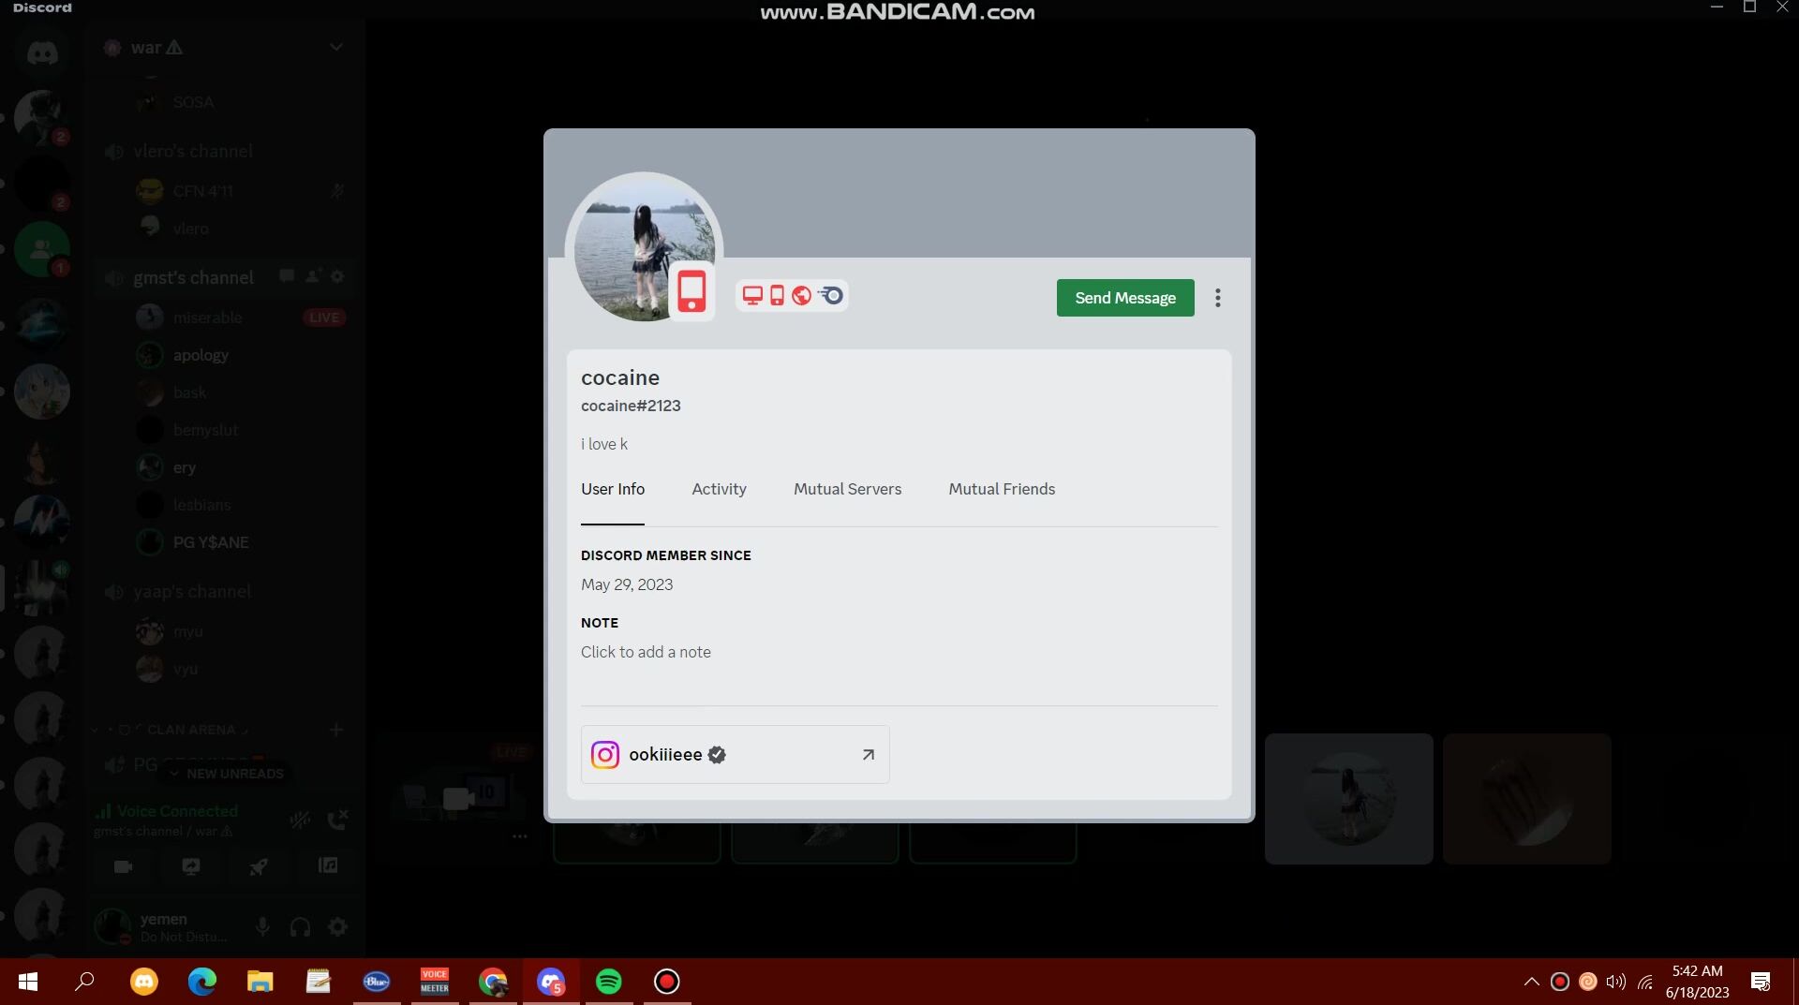1799x1005 pixels.
Task: Select gmst's channel voice channel
Action: 193,277
